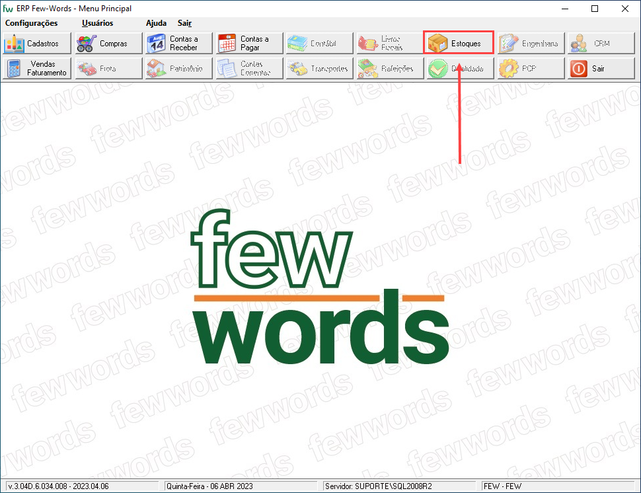Screen dimensions: 641x493
Task: Open the Transportes truck icon button
Action: (x=320, y=68)
